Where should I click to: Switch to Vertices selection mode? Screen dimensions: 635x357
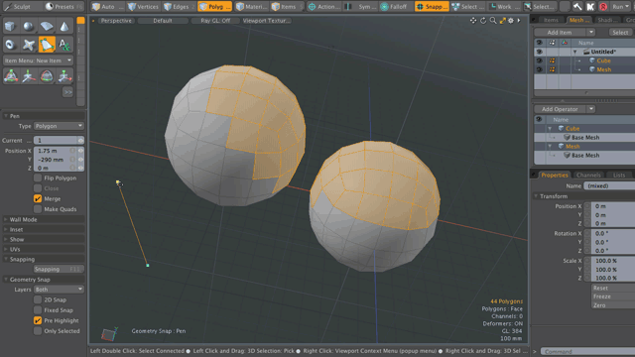(x=143, y=7)
